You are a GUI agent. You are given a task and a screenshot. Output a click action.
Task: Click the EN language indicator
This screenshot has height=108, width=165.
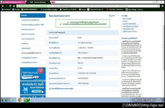pyautogui.click(x=136, y=100)
